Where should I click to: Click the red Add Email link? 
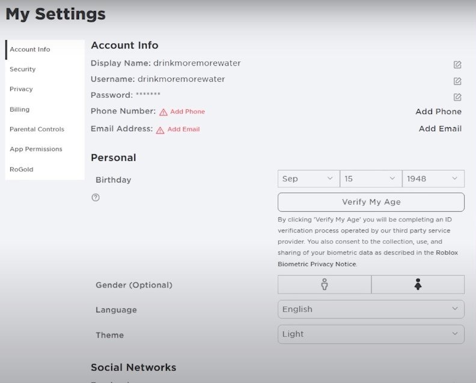pyautogui.click(x=183, y=129)
